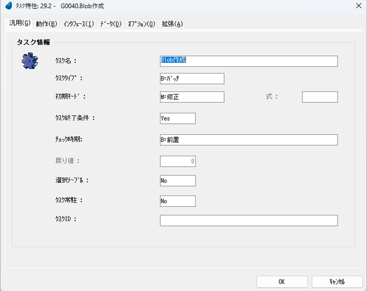367x291 pixels.
Task: Click the 戻り値 numeric field
Action: [177, 161]
